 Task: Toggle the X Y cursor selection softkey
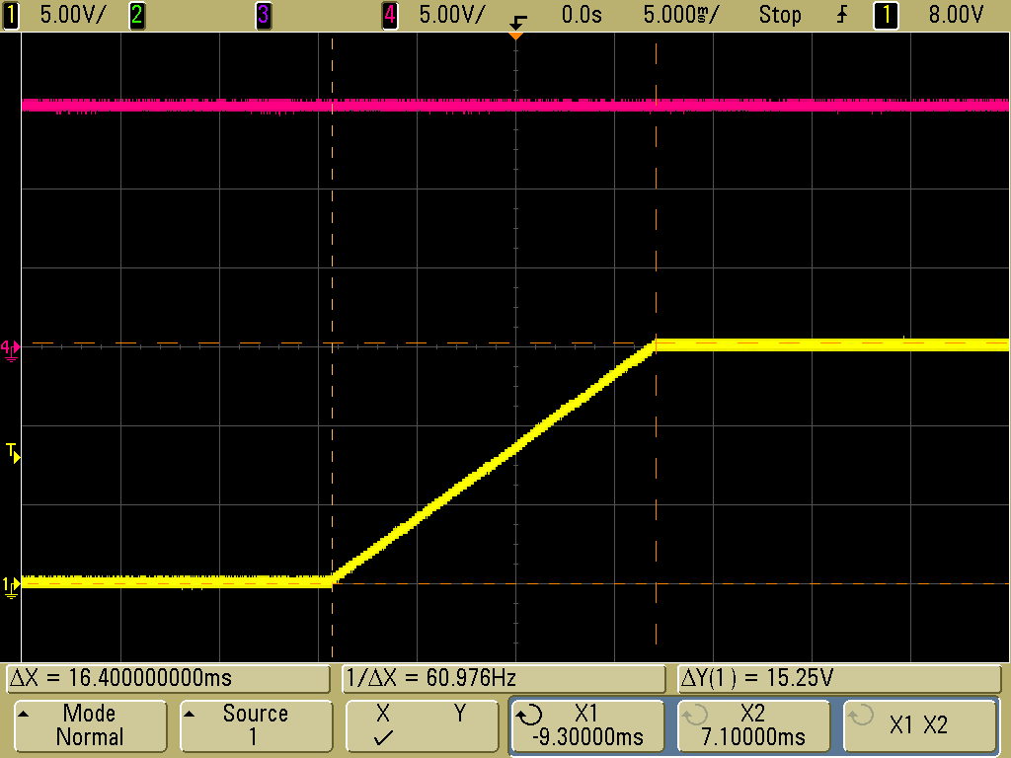[x=421, y=725]
